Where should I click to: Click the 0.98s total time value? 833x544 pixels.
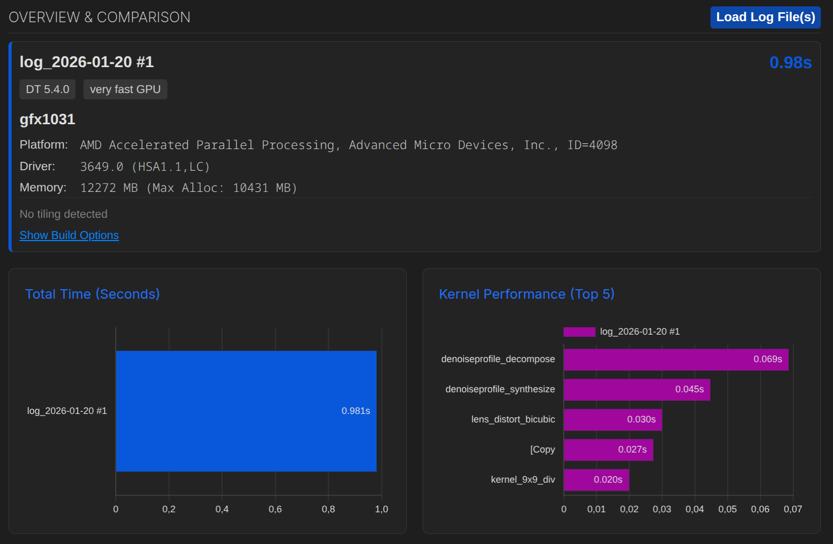pos(790,62)
